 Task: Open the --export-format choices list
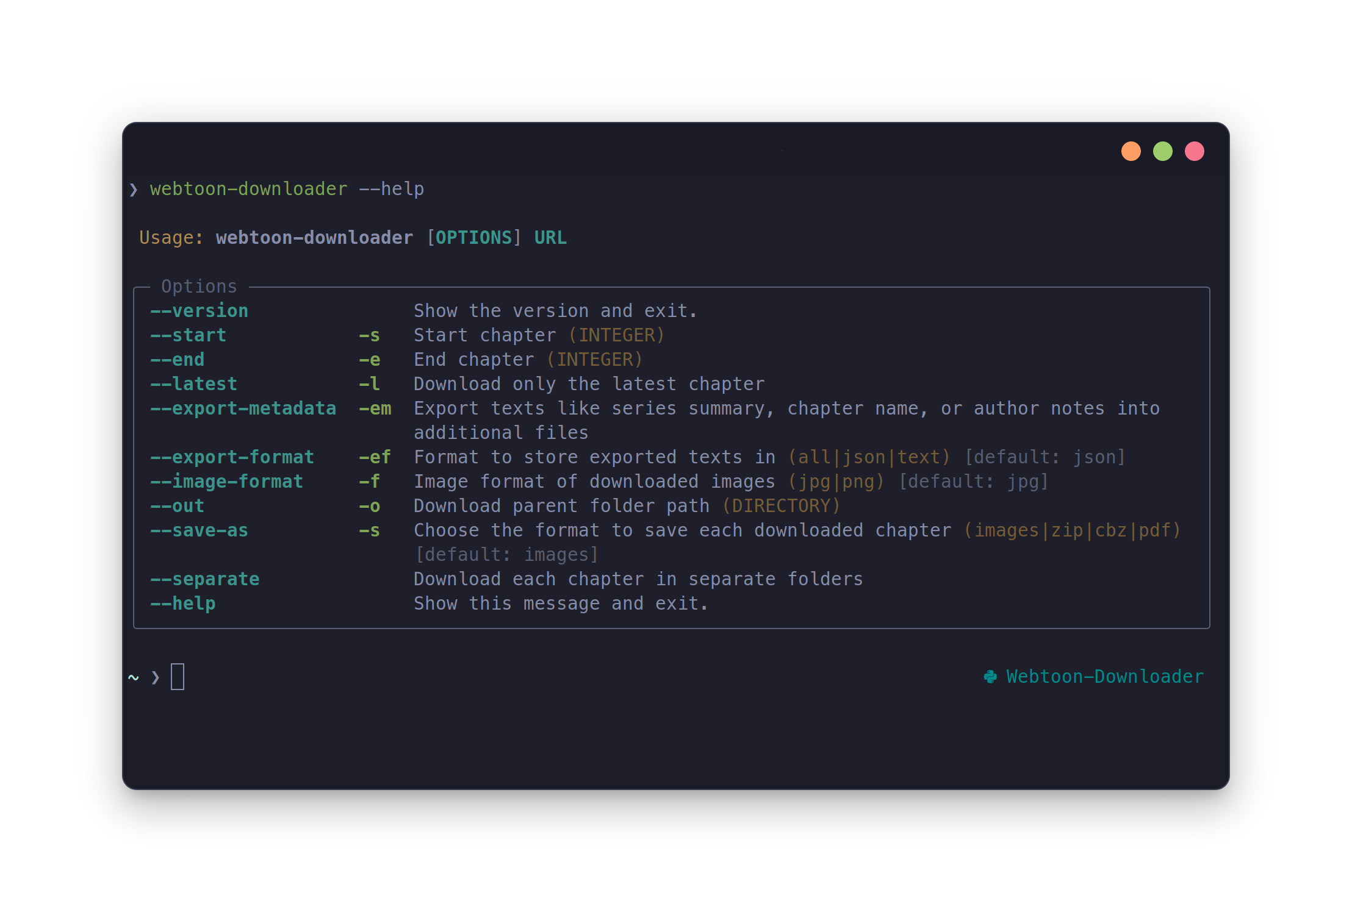[232, 457]
